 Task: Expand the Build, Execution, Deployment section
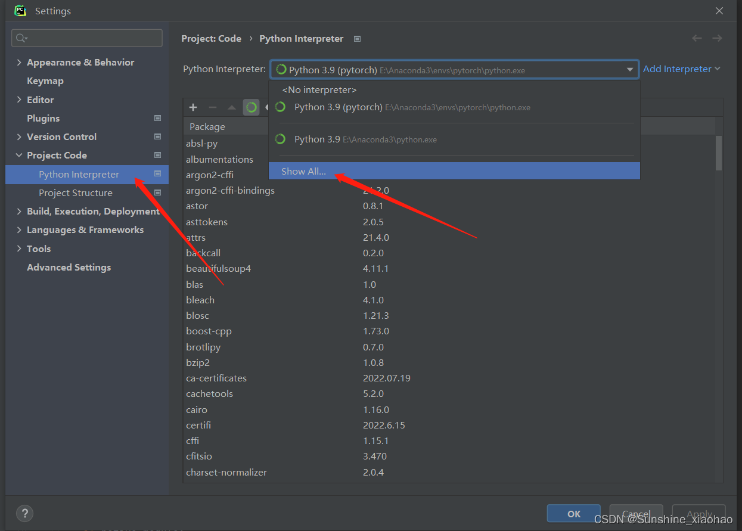point(18,211)
